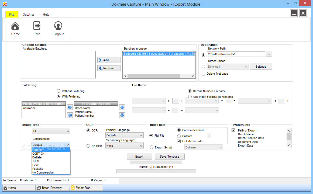Click the Home ribbon icon
The height and width of the screenshot is (194, 313).
tap(15, 29)
